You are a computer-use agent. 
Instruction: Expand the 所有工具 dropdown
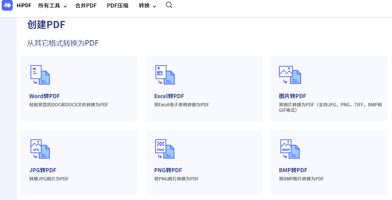[52, 5]
